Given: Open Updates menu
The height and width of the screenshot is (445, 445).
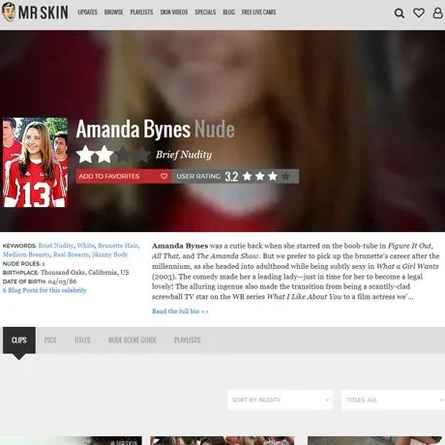Looking at the screenshot, I should 88,13.
